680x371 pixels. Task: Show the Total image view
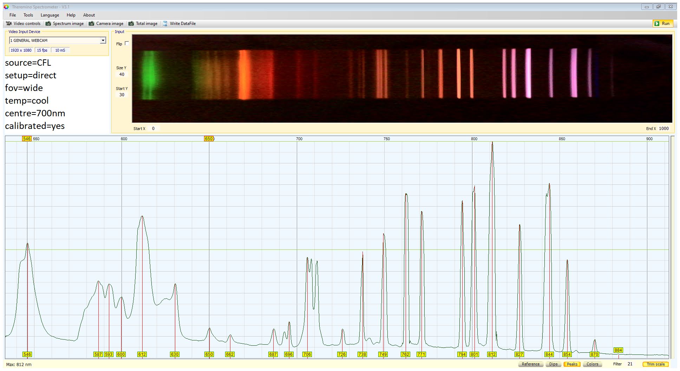point(143,24)
